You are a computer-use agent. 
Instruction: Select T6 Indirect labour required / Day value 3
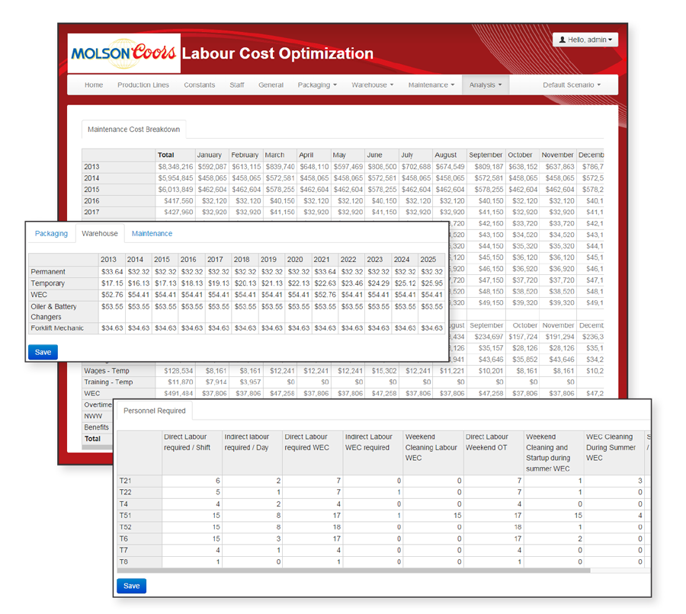(x=252, y=539)
